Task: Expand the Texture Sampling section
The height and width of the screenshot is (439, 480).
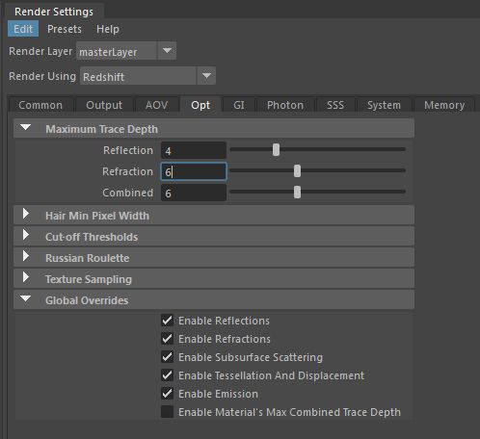Action: [x=26, y=277]
